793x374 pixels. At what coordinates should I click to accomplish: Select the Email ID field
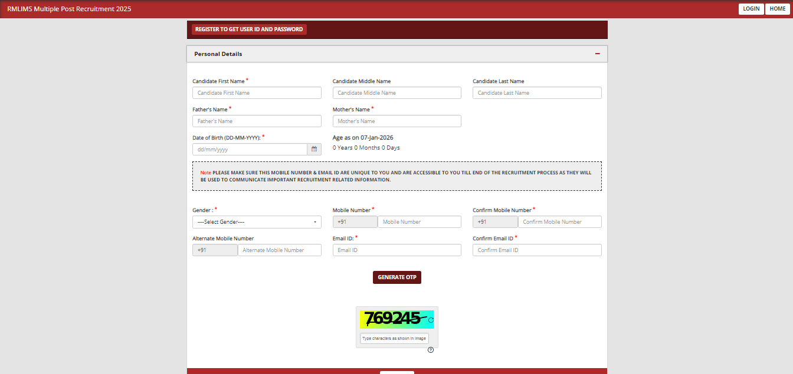tap(396, 250)
